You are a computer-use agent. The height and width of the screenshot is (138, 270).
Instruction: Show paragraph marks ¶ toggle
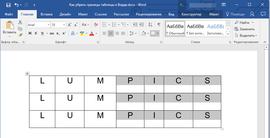(x=159, y=25)
